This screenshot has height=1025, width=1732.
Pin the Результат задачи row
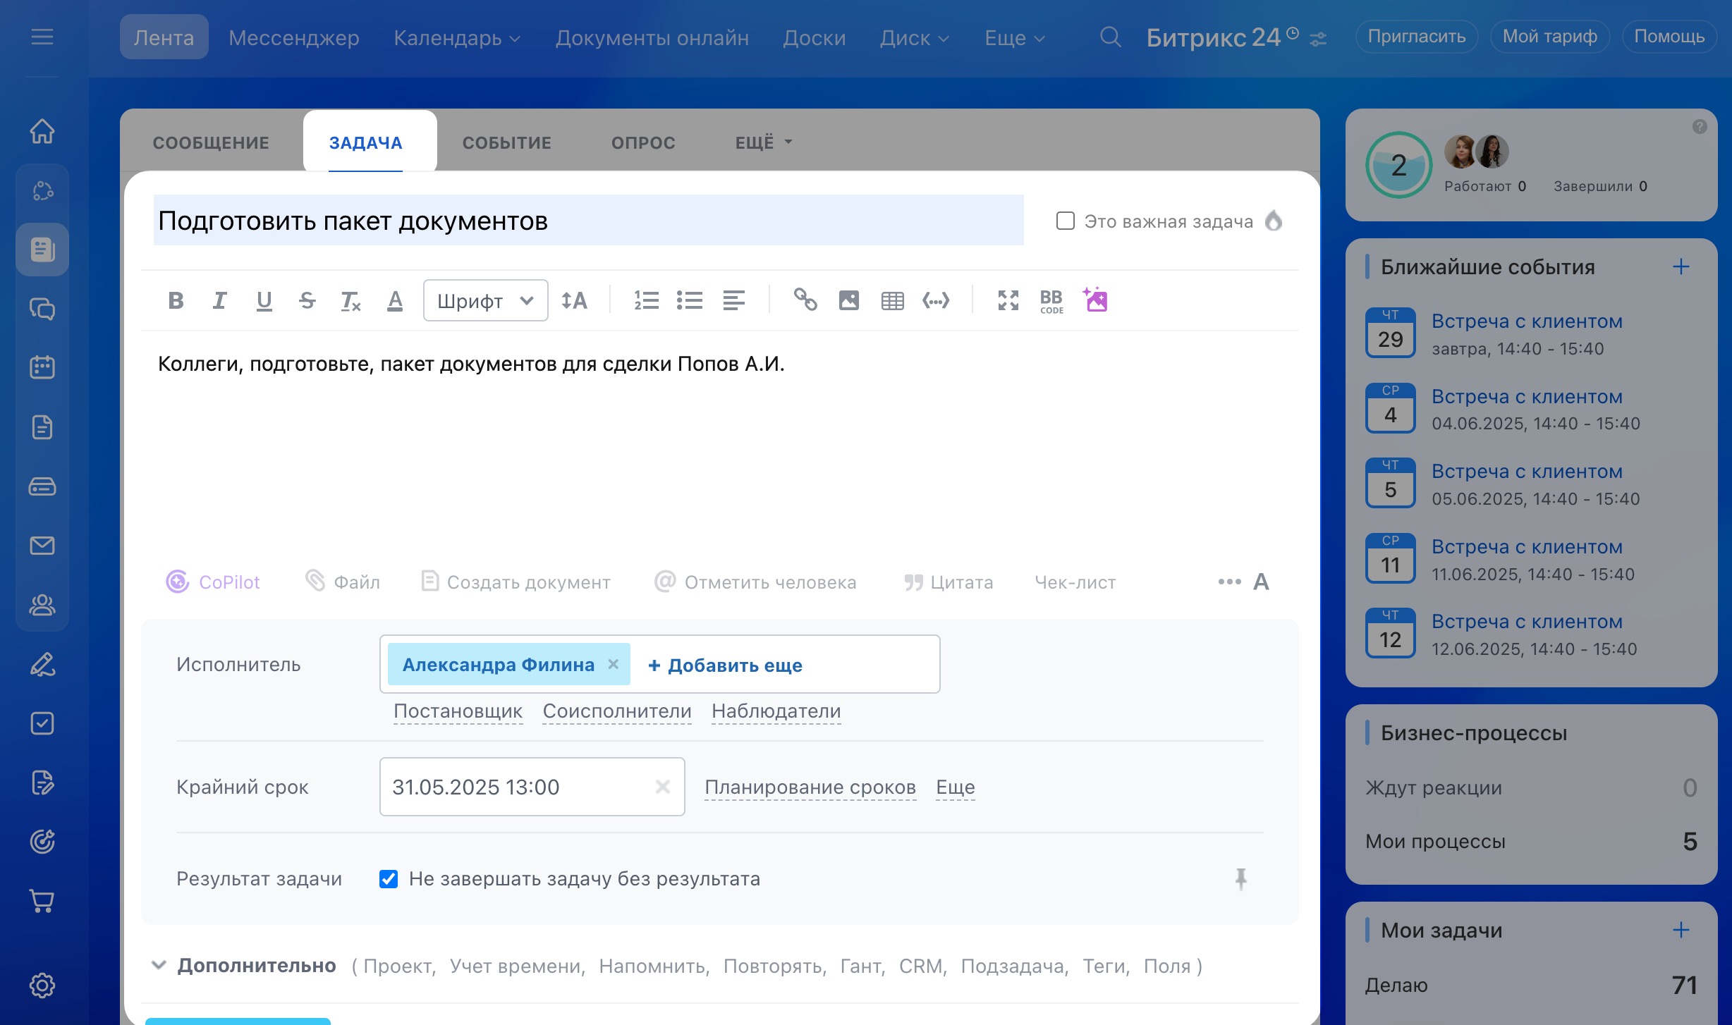click(1241, 878)
